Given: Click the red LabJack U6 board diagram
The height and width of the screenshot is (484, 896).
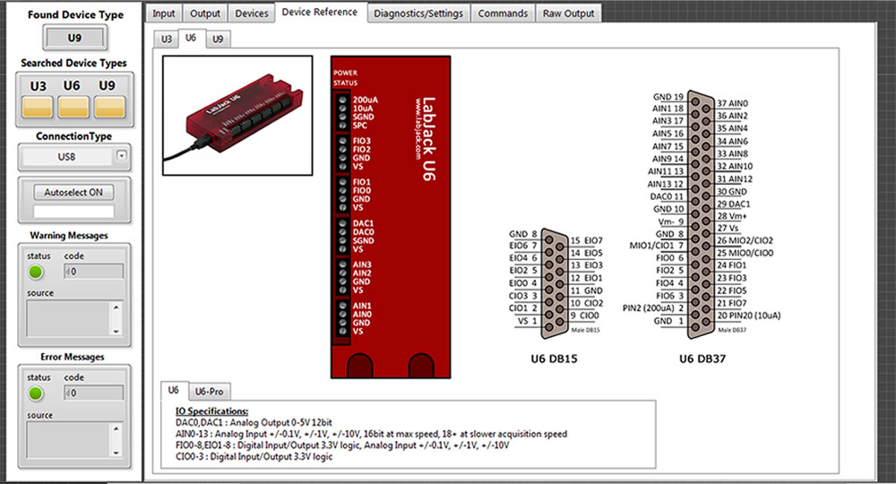Looking at the screenshot, I should click(391, 217).
